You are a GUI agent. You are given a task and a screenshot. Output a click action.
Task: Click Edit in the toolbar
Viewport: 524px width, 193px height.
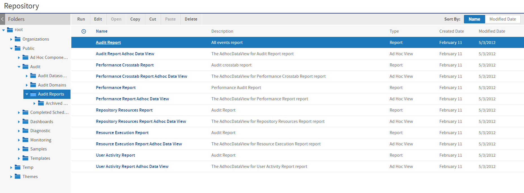[x=98, y=19]
